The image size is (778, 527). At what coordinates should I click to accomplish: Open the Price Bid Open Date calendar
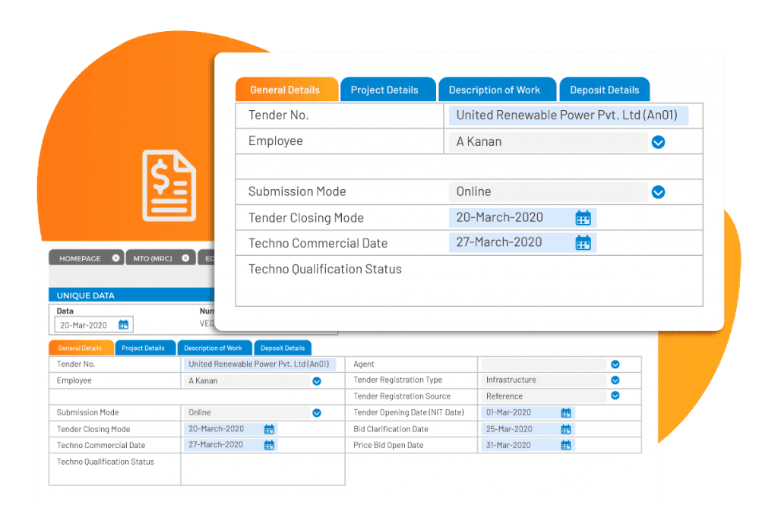[x=565, y=445]
